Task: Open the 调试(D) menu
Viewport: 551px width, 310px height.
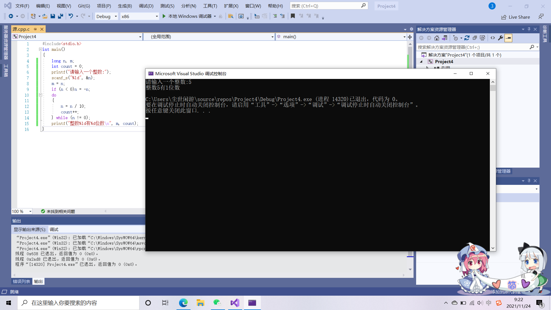Action: tap(146, 6)
